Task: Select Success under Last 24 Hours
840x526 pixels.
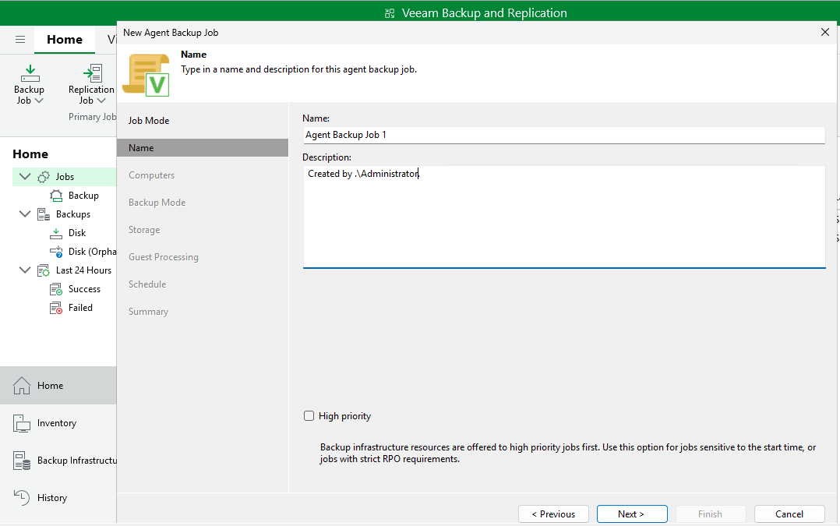Action: coord(85,289)
